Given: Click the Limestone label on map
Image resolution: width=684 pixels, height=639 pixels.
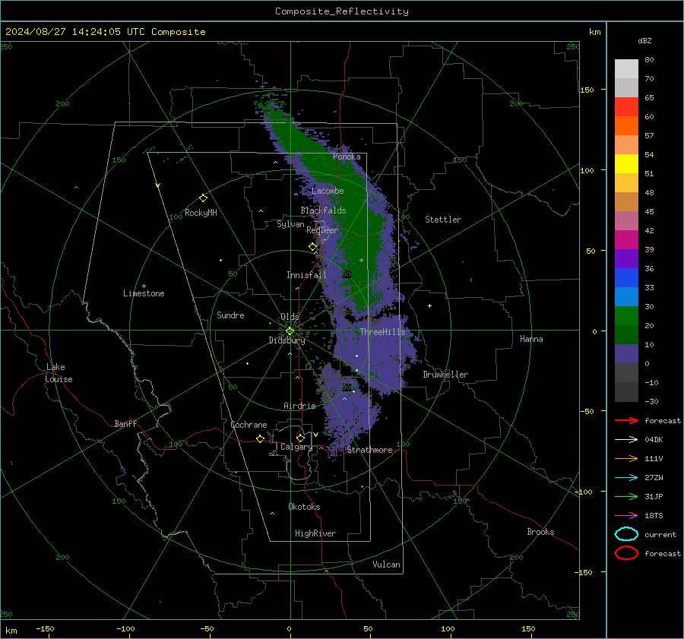Looking at the screenshot, I should tap(144, 293).
